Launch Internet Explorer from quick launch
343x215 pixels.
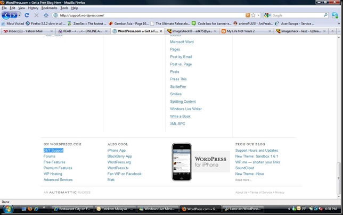(36, 209)
